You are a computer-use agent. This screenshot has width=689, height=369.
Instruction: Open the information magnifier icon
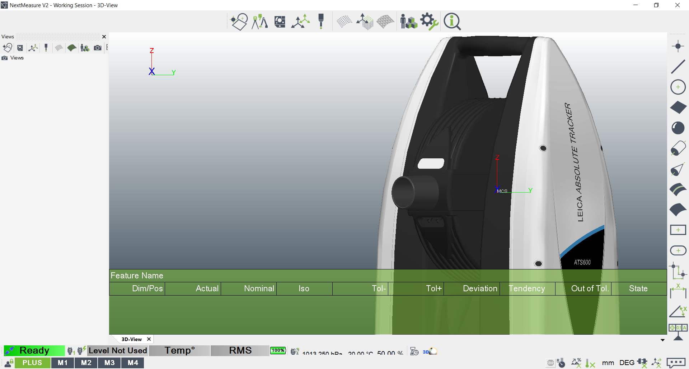click(x=452, y=21)
